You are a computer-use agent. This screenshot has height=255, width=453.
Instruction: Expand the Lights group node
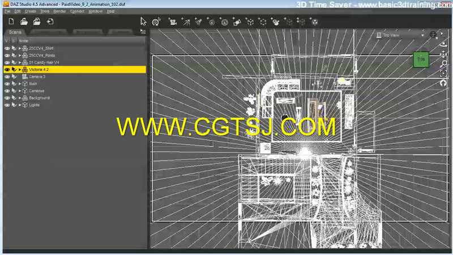pyautogui.click(x=20, y=105)
